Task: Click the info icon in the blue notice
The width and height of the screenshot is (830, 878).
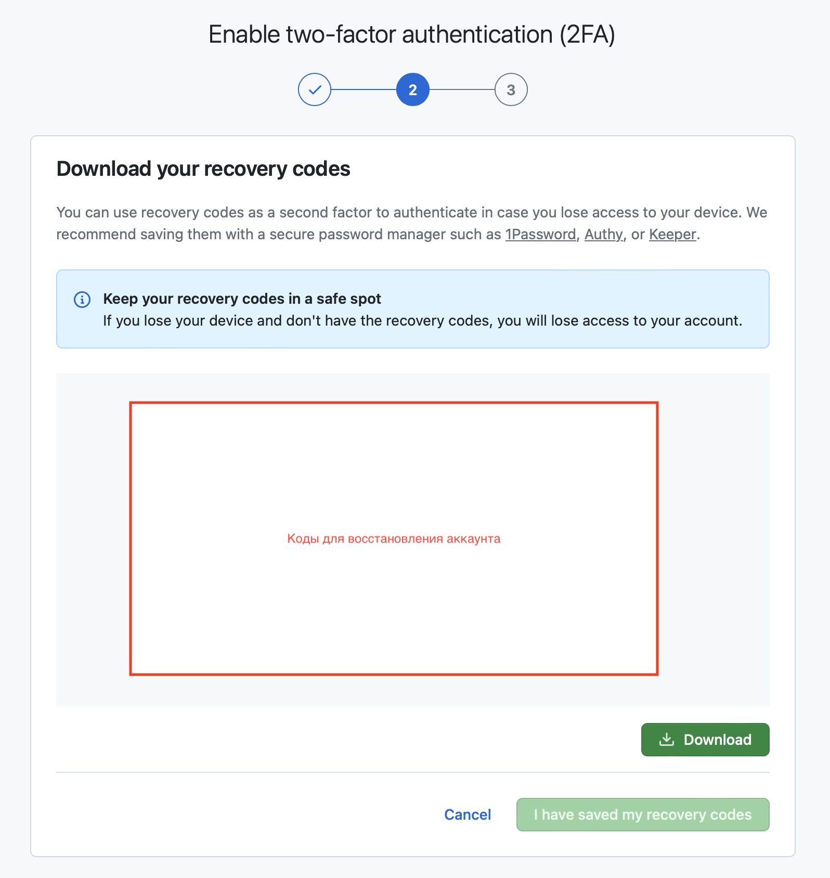Action: [x=82, y=300]
